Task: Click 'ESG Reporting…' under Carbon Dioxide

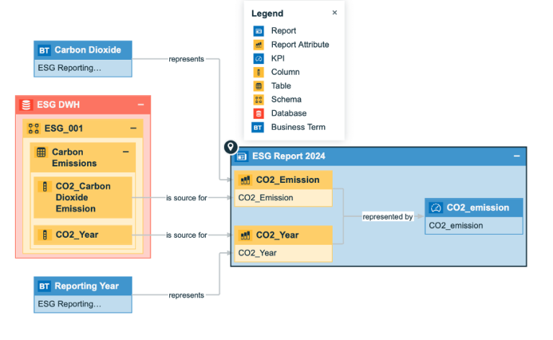Action: 69,68
